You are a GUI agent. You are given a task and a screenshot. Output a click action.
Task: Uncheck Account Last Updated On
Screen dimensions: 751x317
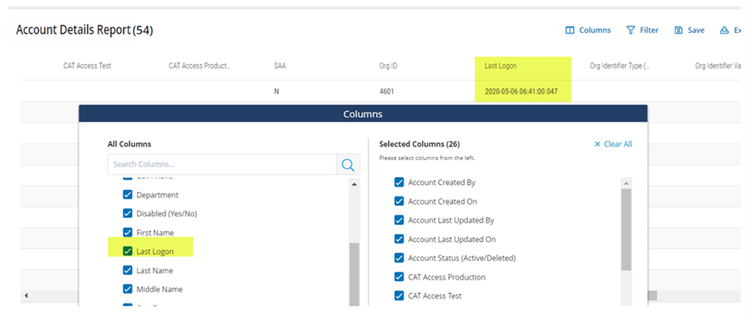pos(399,239)
